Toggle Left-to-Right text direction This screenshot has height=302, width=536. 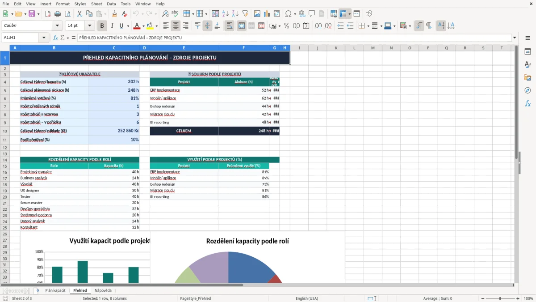pos(419,26)
